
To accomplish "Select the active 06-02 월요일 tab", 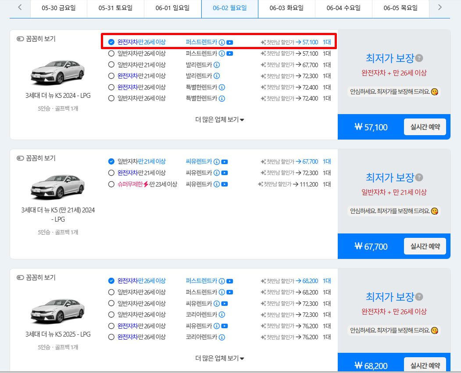I will click(x=229, y=8).
